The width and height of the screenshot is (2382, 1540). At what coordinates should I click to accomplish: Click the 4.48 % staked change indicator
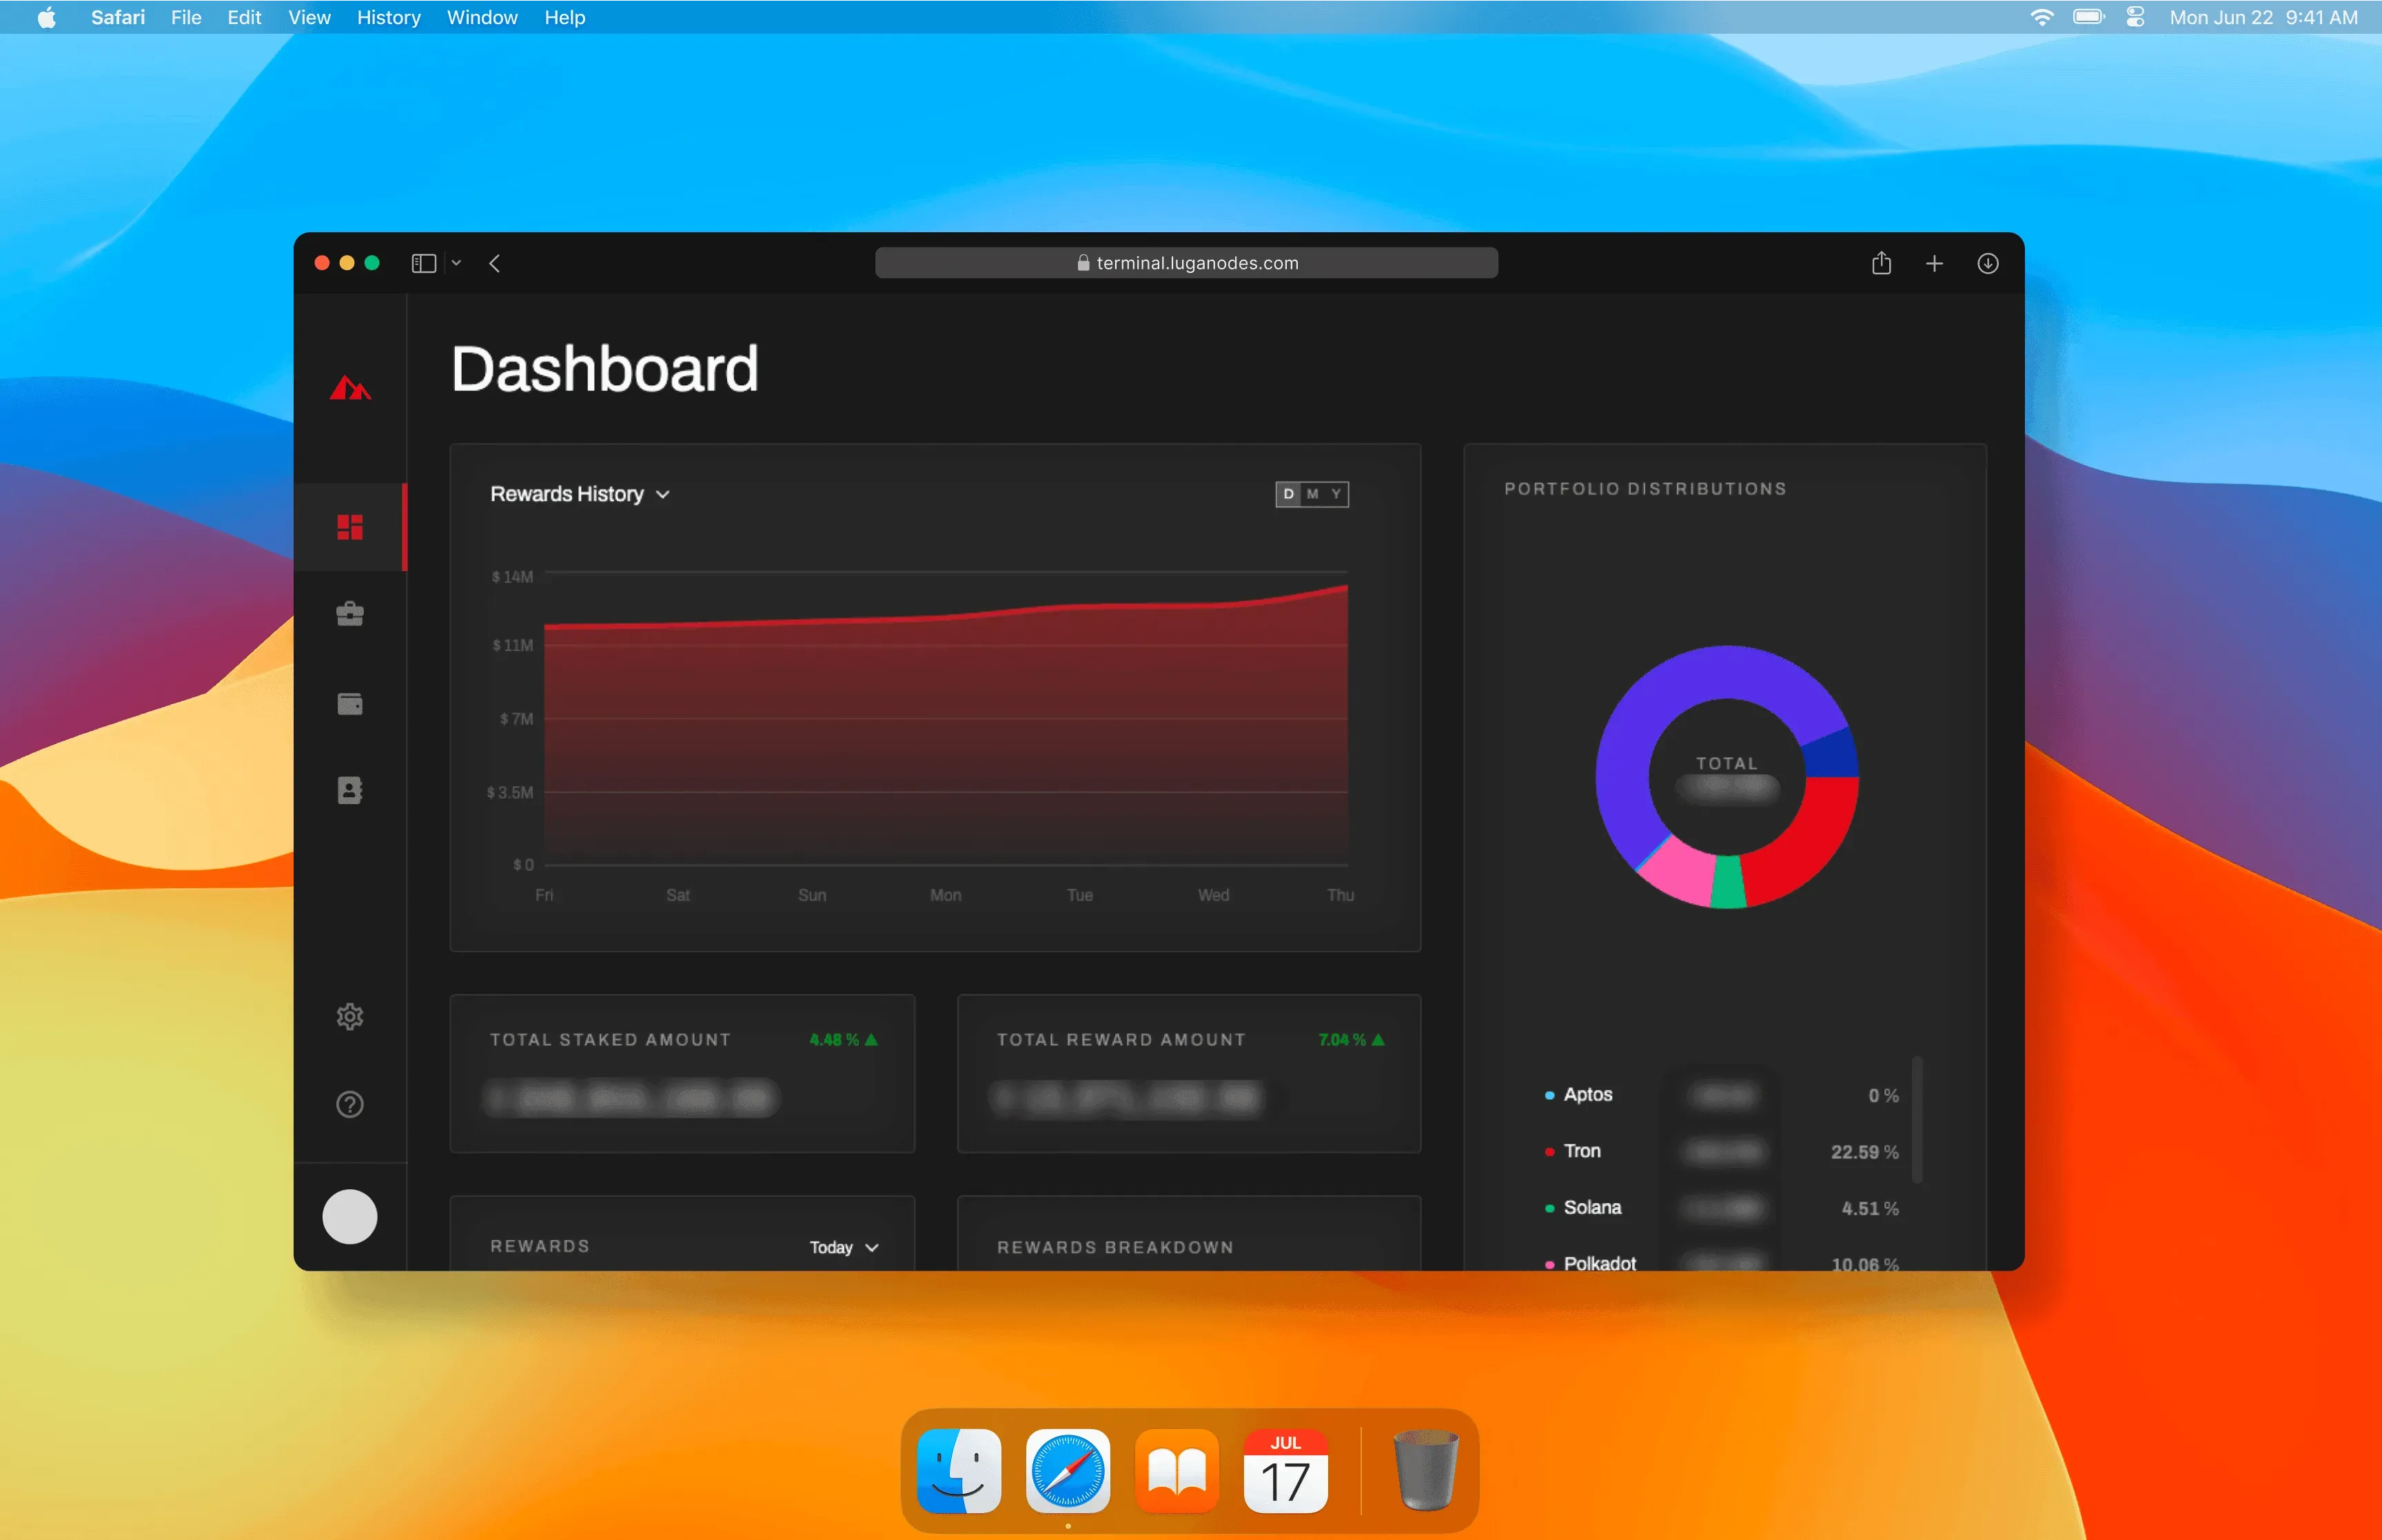coord(843,1040)
